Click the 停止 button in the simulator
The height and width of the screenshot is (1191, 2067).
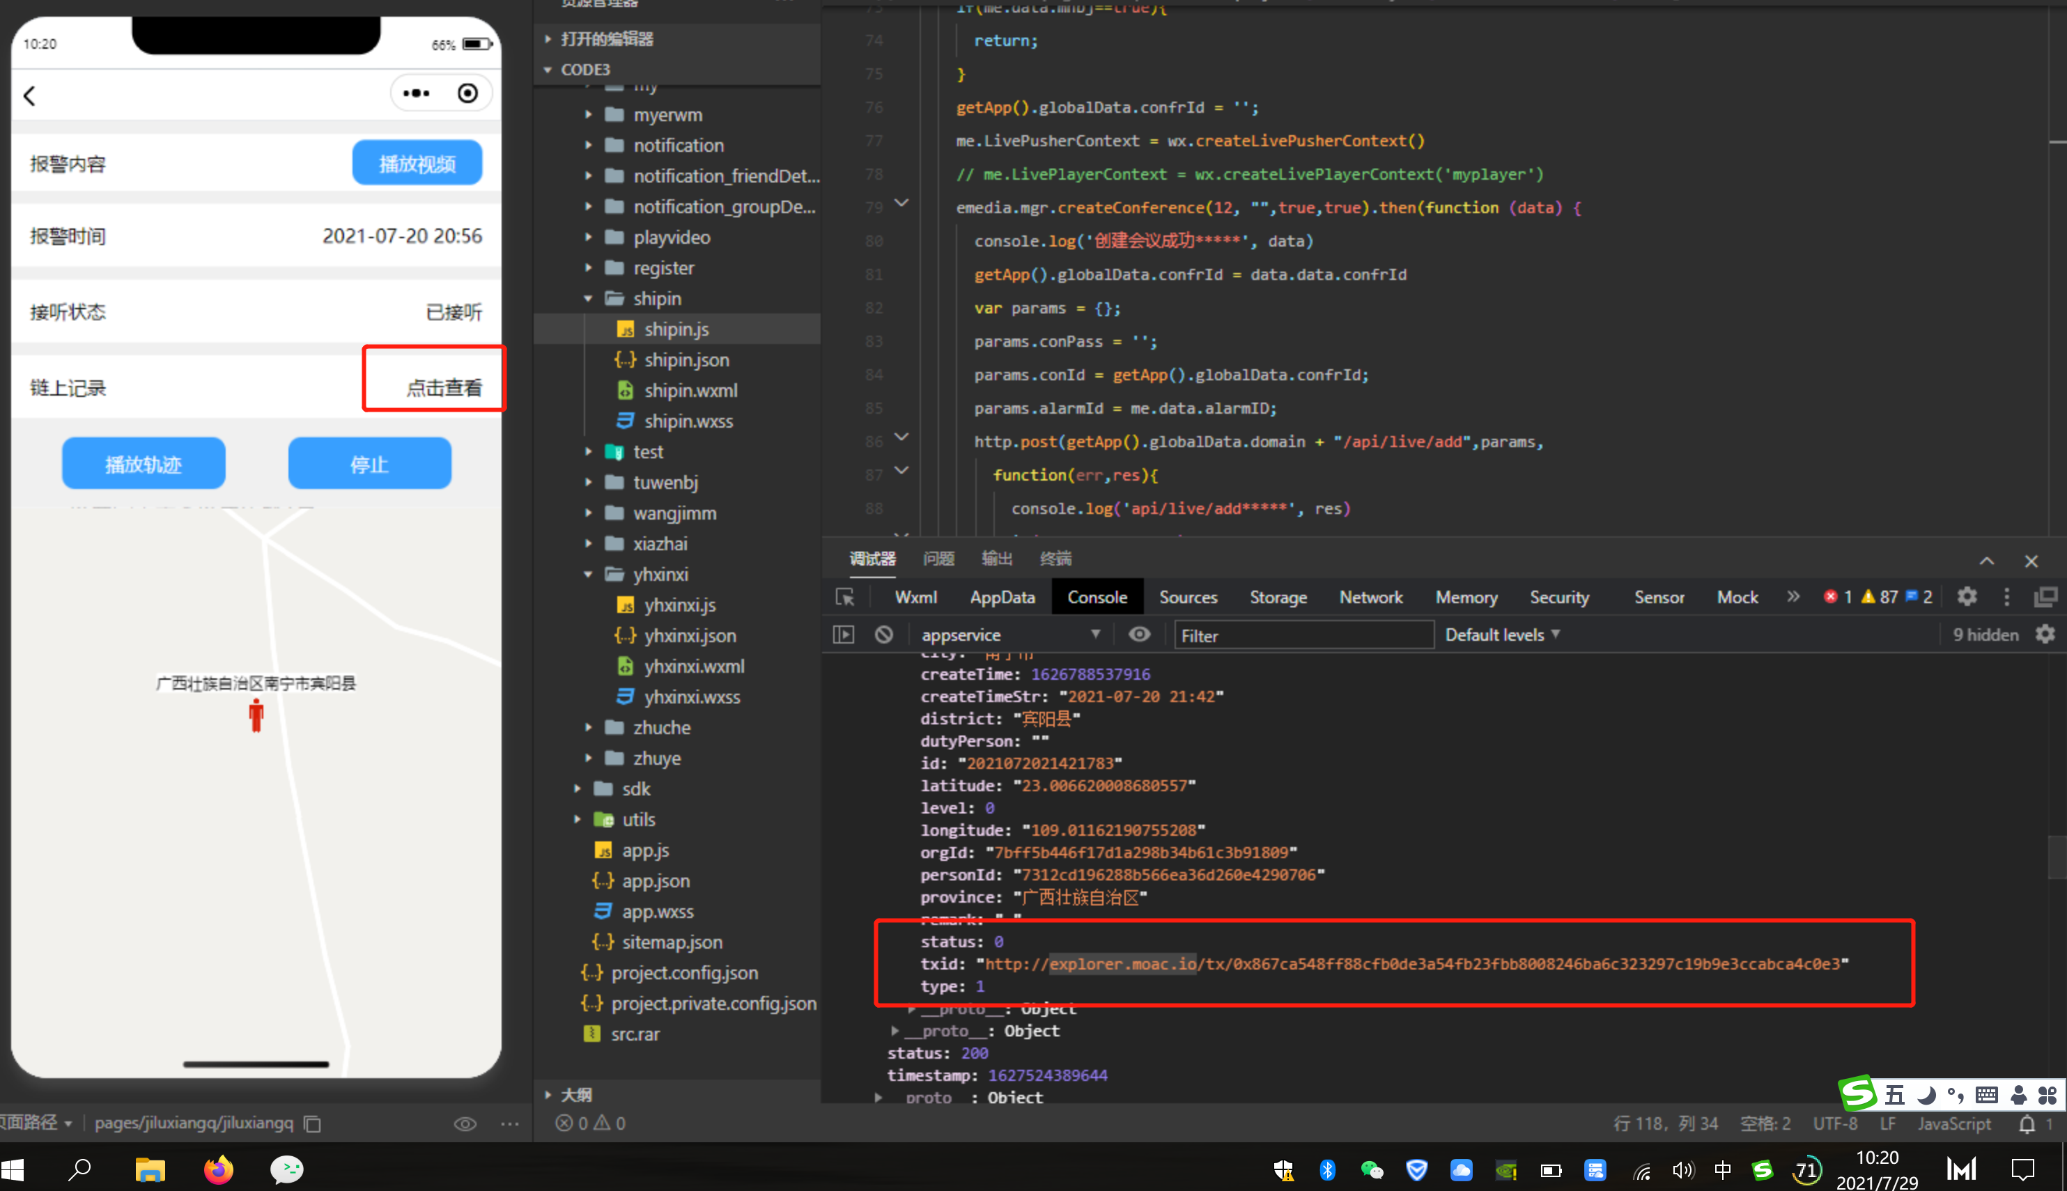click(369, 464)
